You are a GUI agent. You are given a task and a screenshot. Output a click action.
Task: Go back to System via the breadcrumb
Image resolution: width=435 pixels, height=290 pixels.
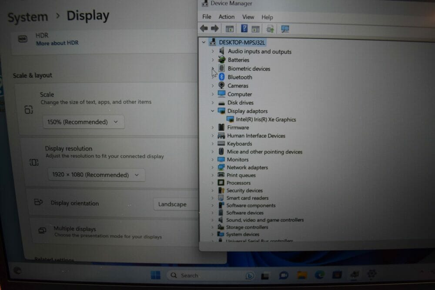[28, 17]
